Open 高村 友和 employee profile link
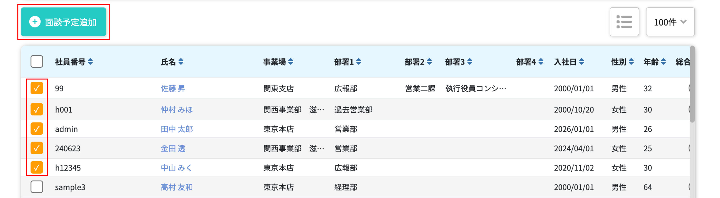The image size is (720, 198). pyautogui.click(x=177, y=187)
